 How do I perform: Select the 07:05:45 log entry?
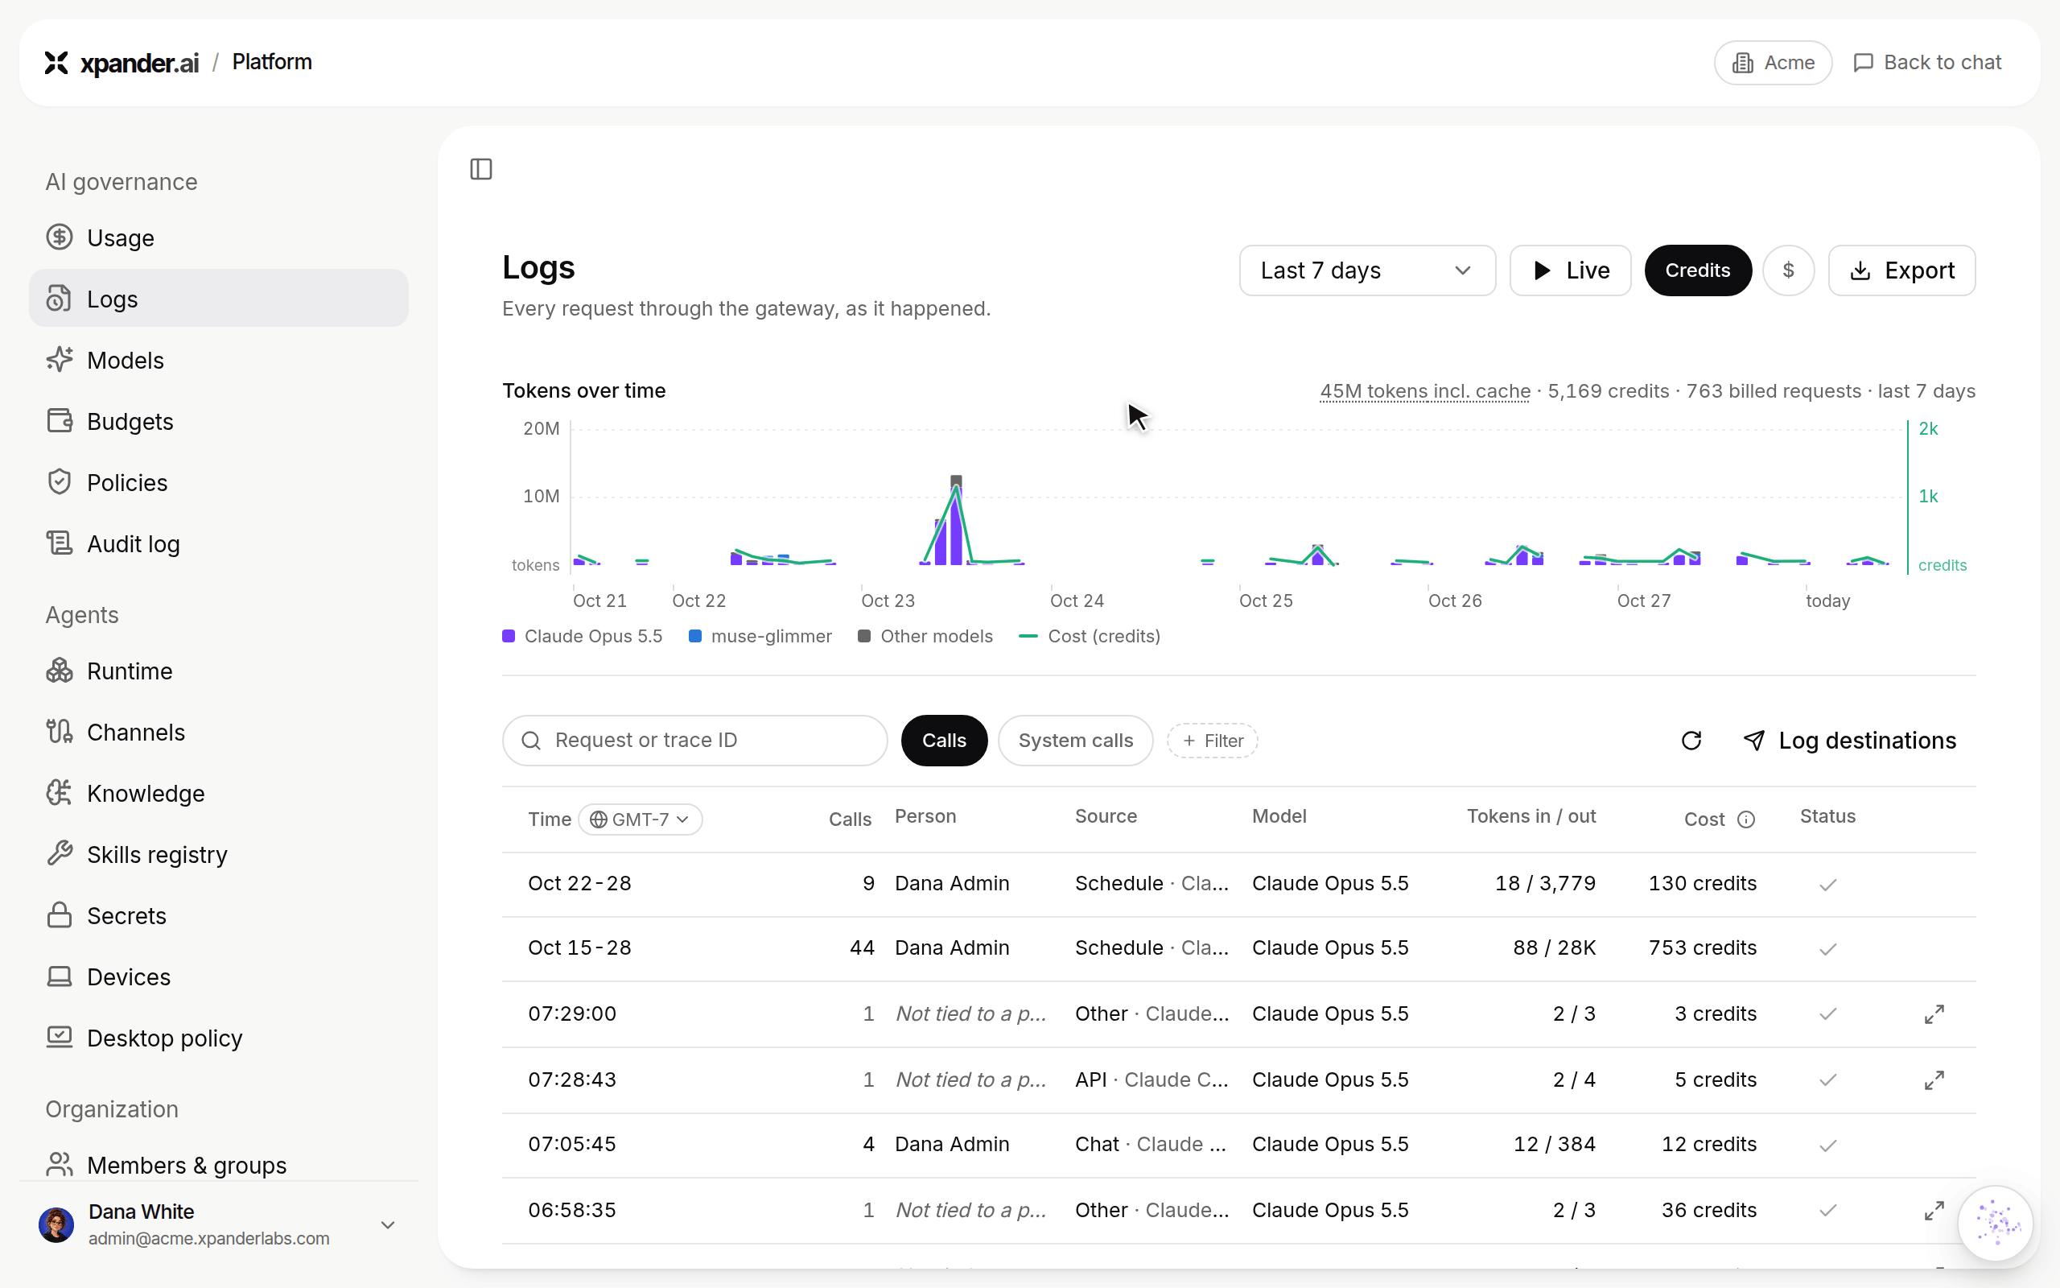(1238, 1144)
